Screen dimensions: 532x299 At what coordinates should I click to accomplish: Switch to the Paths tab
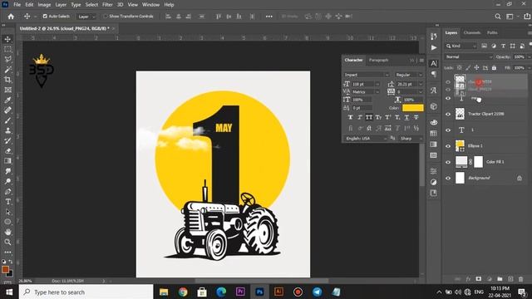pos(492,32)
